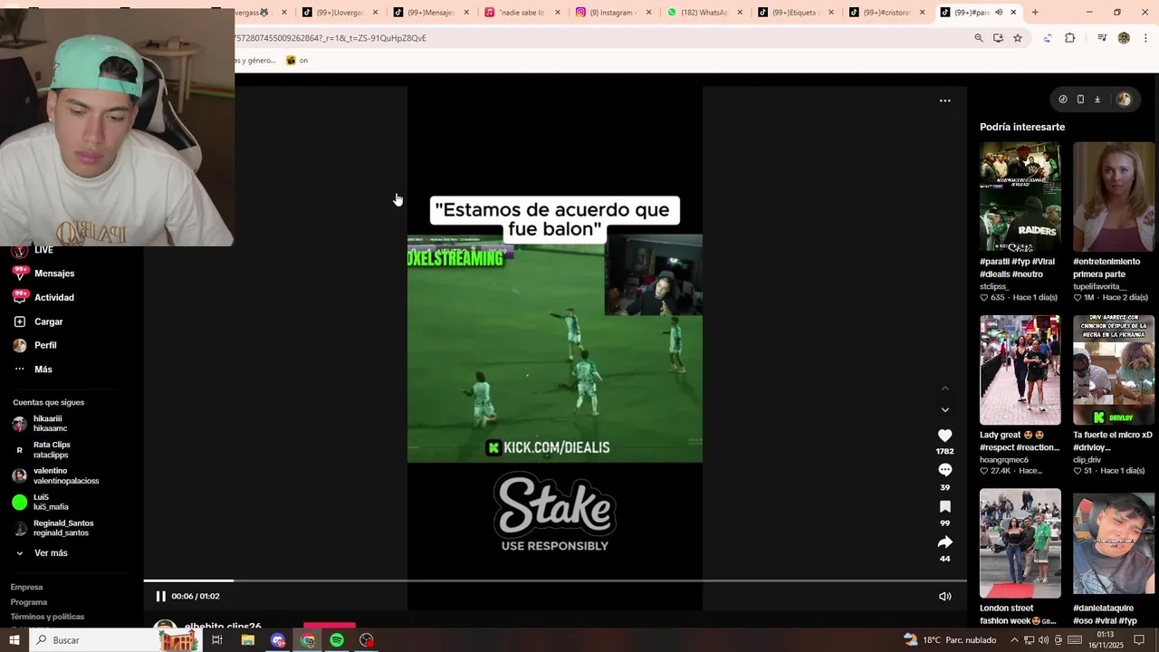Open the #entretenimiento primera parte video thumbnail
Viewport: 1159px width, 652px height.
[x=1114, y=197]
